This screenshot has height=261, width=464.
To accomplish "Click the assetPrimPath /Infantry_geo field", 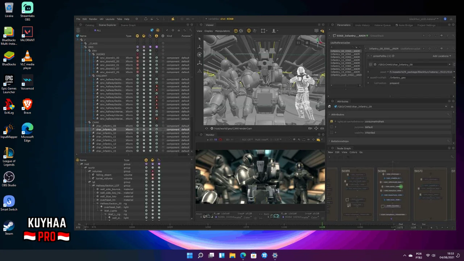I will [422, 78].
